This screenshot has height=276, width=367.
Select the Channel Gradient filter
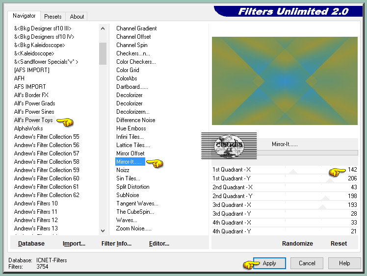click(136, 28)
